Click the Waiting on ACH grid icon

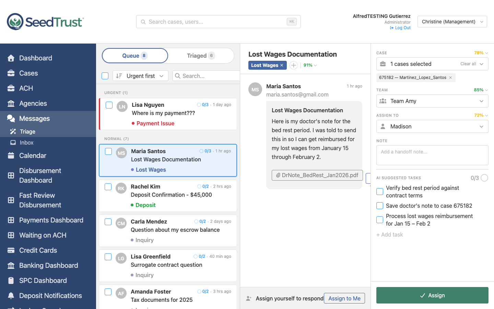pyautogui.click(x=11, y=235)
